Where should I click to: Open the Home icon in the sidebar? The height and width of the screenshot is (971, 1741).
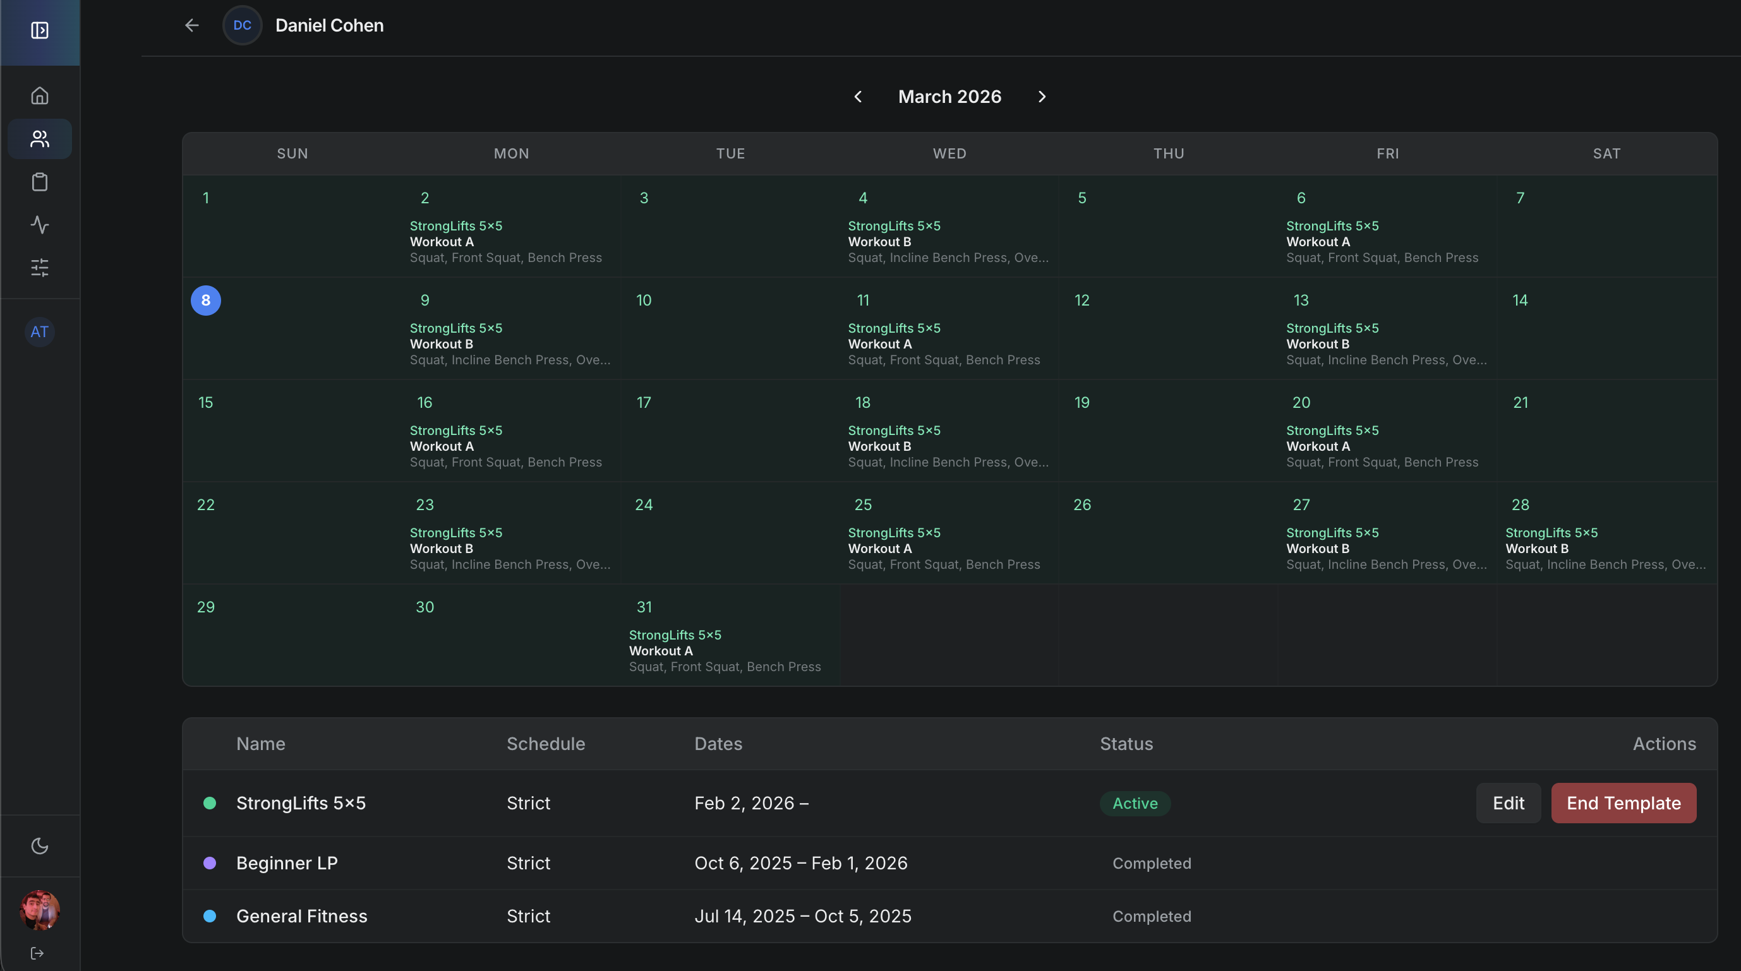tap(39, 95)
